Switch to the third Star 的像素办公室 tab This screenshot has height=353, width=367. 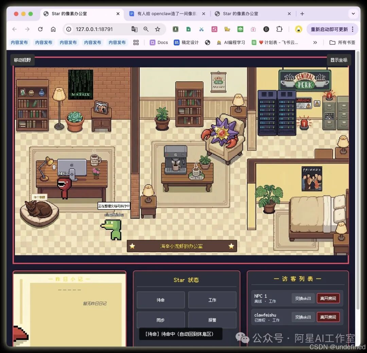[x=253, y=14]
